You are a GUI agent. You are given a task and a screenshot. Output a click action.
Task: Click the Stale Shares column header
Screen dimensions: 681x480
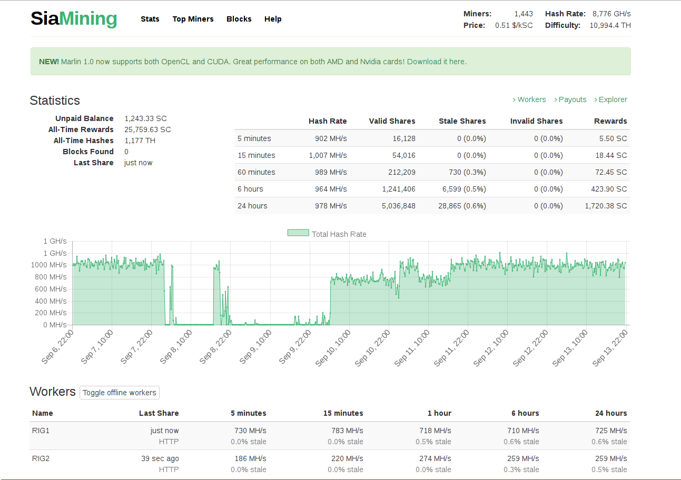(462, 121)
